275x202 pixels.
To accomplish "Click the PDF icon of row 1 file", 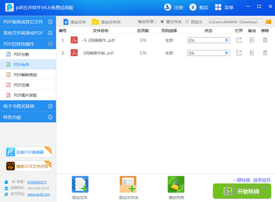I will click(74, 40).
